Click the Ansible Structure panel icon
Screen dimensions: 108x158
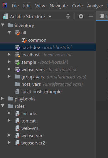[5, 16]
